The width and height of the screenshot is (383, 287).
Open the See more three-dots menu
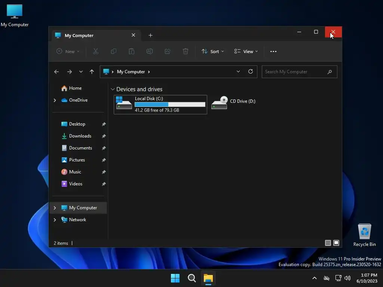(273, 52)
